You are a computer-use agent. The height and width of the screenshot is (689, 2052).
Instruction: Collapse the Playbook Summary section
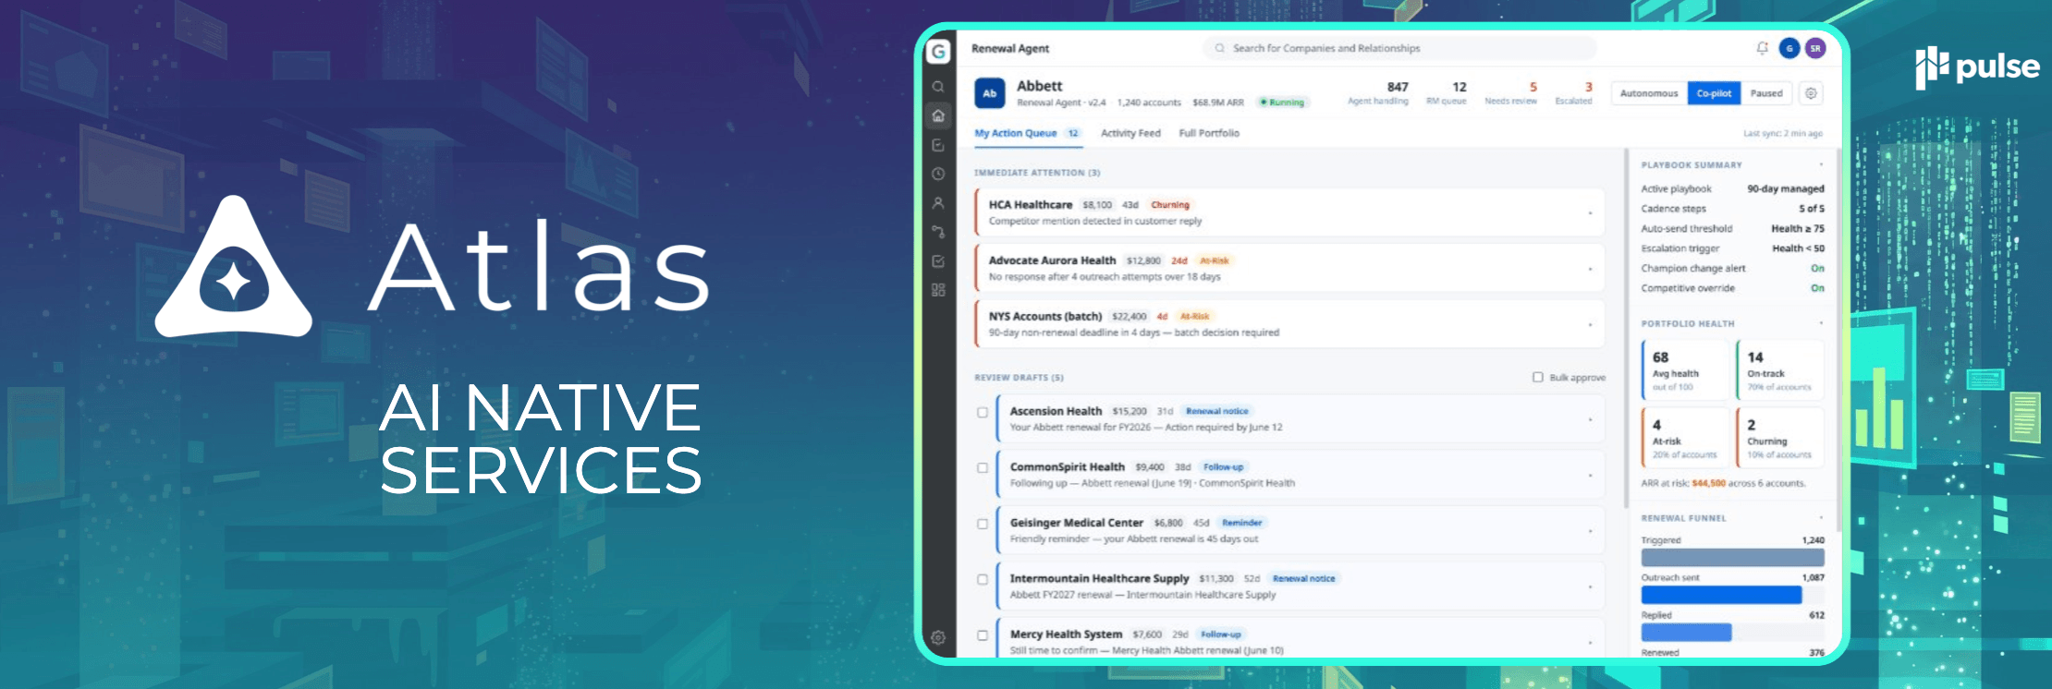pyautogui.click(x=1821, y=164)
